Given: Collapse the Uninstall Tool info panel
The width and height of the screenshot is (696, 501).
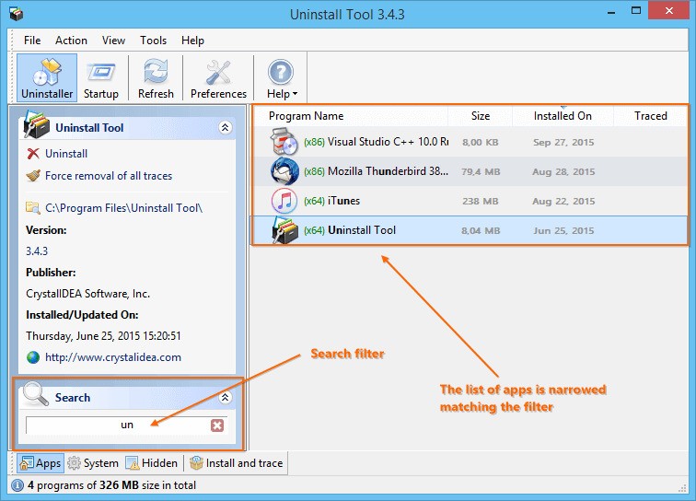Looking at the screenshot, I should [225, 128].
